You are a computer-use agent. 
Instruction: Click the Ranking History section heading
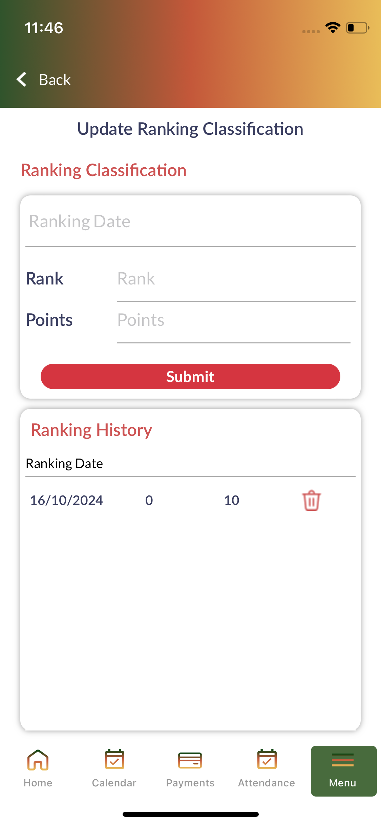[x=91, y=430]
